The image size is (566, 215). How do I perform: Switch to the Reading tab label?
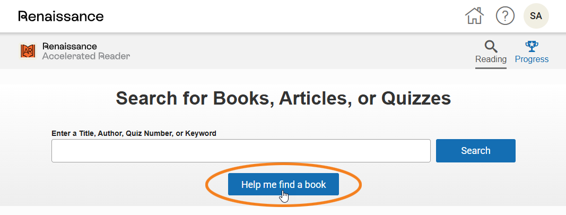491,59
